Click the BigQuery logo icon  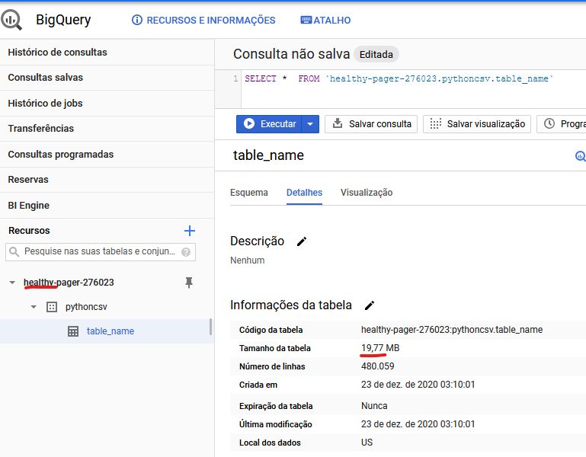point(11,20)
